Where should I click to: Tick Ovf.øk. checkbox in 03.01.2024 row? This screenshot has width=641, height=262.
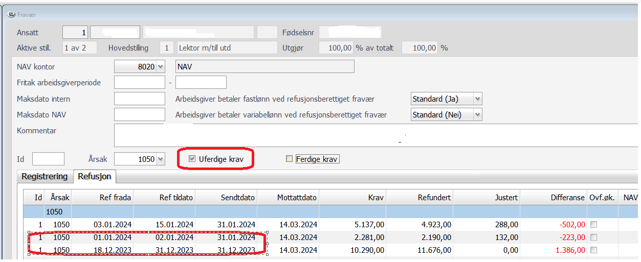pyautogui.click(x=593, y=225)
